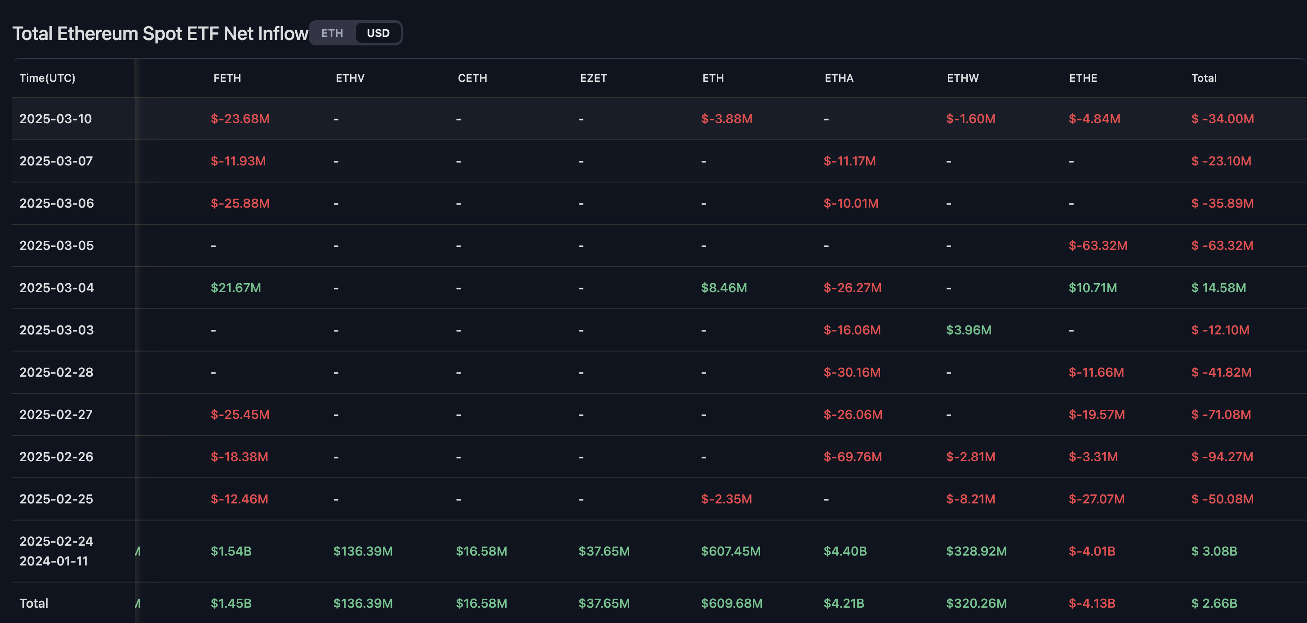The width and height of the screenshot is (1307, 623).
Task: Click the Total column header
Action: (1204, 78)
